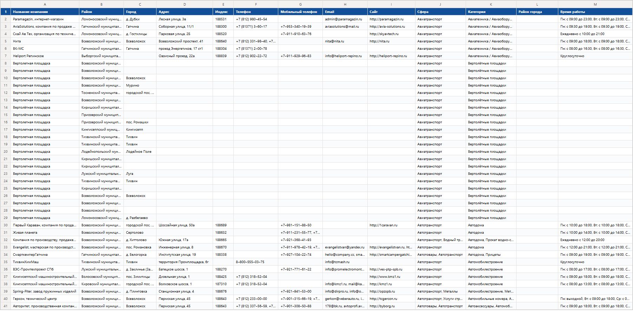
Task: Click the '188531' index cell
Action: pyautogui.click(x=223, y=19)
